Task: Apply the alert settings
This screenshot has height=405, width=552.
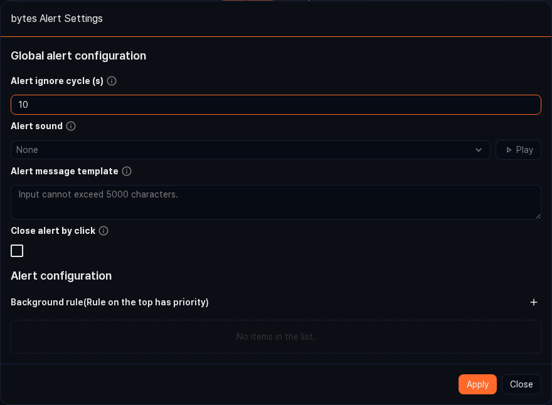Action: coord(477,384)
